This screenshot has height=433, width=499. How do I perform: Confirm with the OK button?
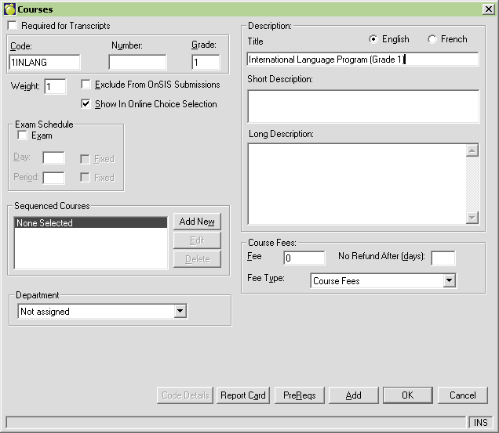click(407, 395)
